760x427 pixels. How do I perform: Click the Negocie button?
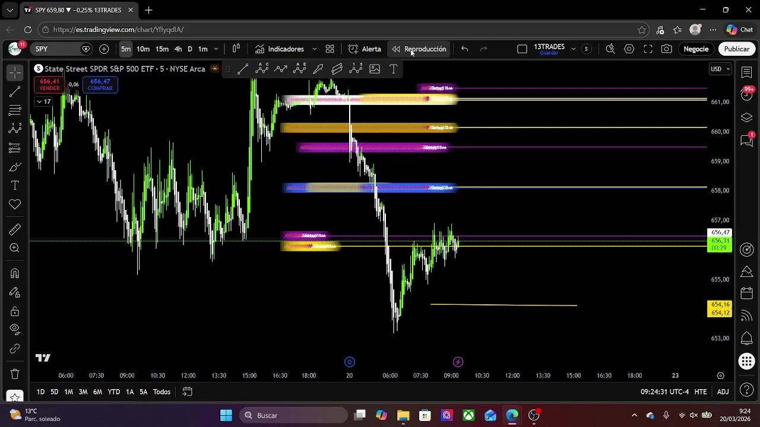[696, 49]
